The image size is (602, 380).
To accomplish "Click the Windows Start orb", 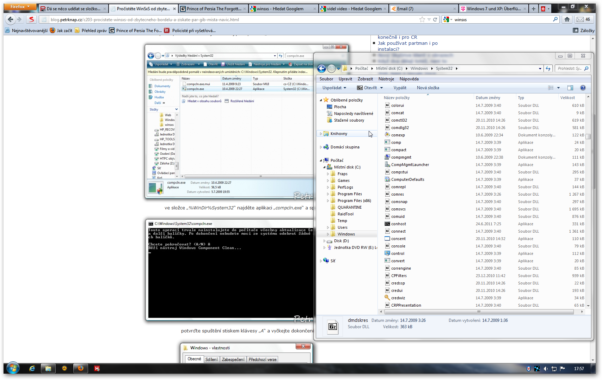I will (13, 368).
